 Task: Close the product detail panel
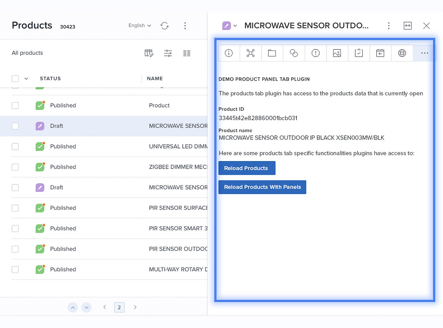pyautogui.click(x=426, y=26)
